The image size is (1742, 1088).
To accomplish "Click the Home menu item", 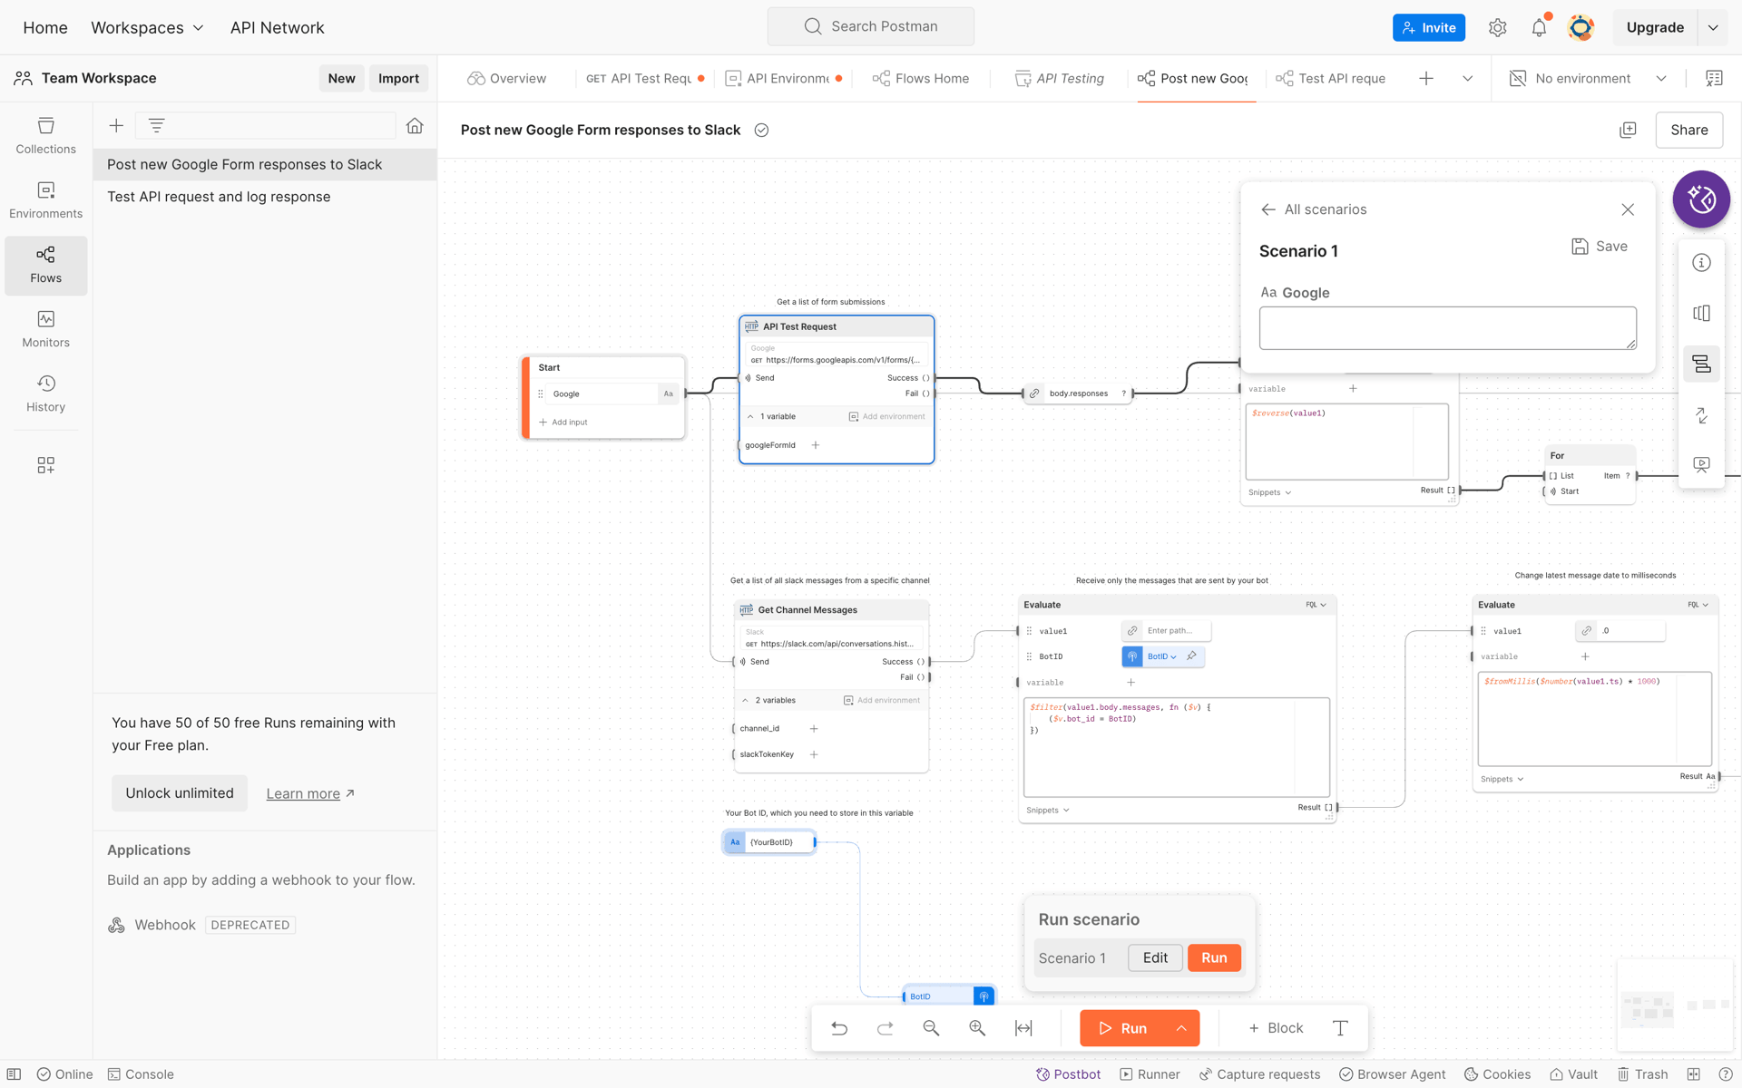I will pyautogui.click(x=45, y=27).
